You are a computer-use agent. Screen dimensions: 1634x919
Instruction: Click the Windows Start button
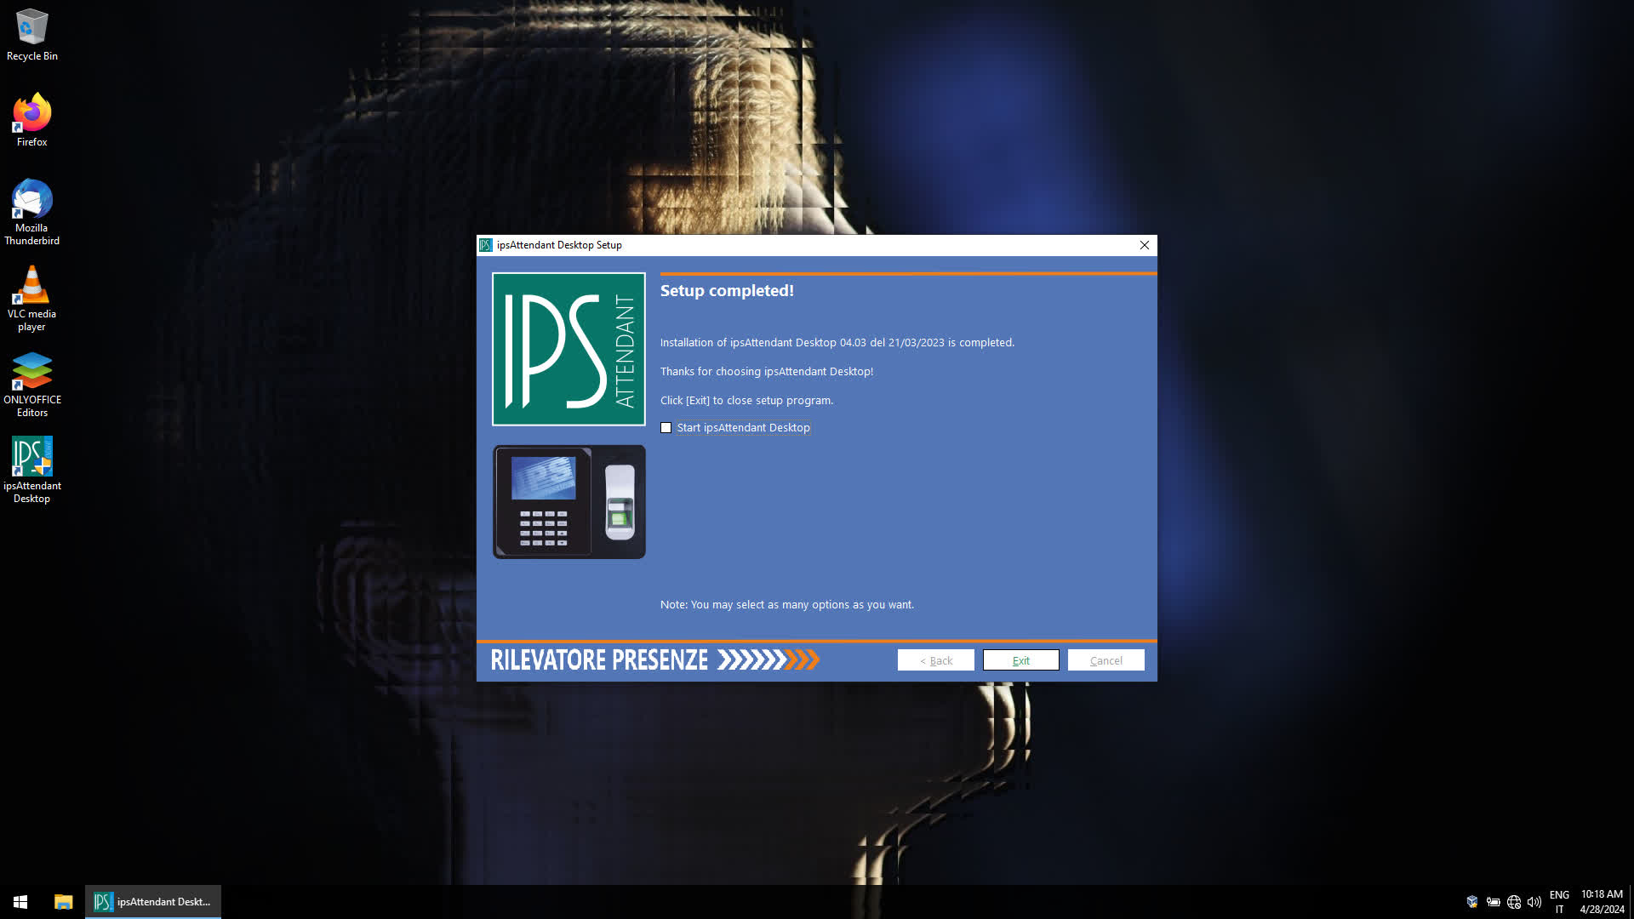pos(20,902)
